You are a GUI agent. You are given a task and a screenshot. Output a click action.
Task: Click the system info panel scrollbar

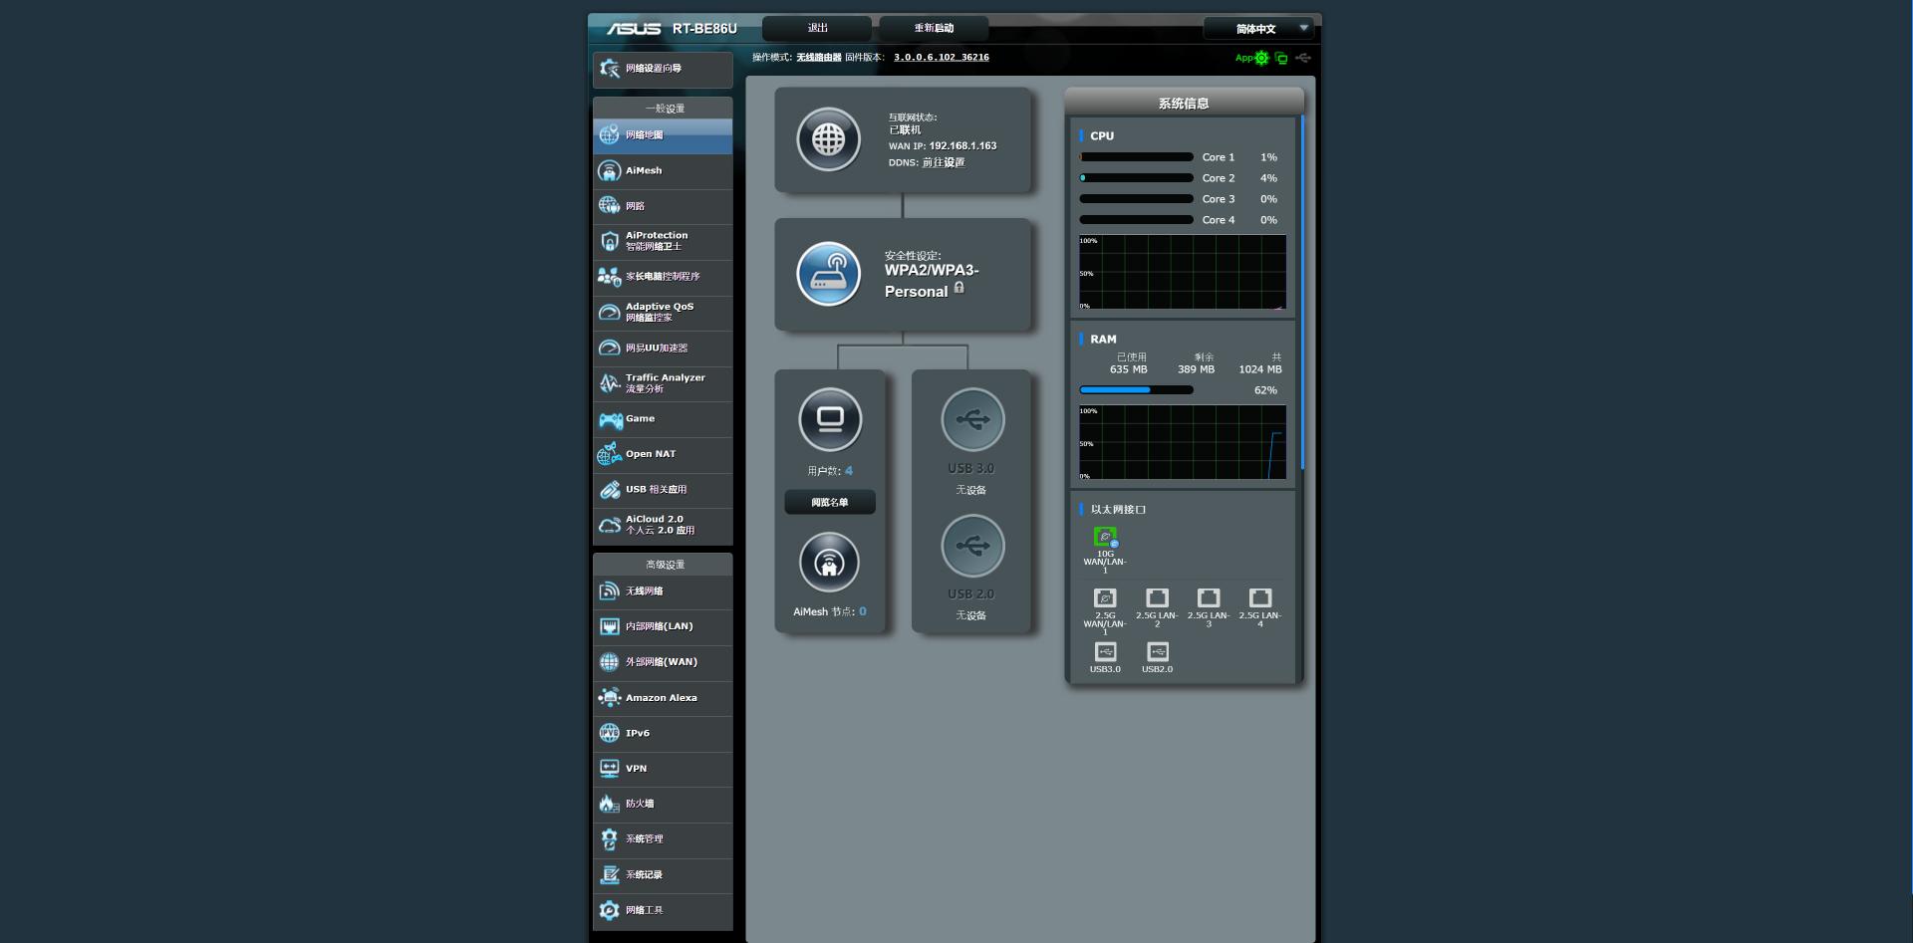1301,294
